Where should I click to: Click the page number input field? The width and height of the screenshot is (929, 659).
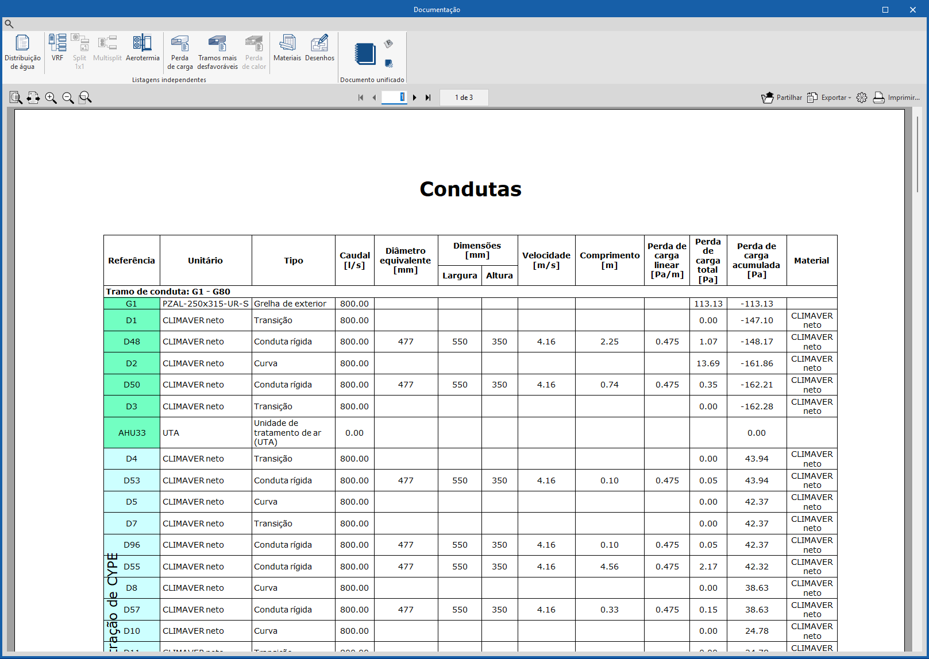tap(394, 97)
